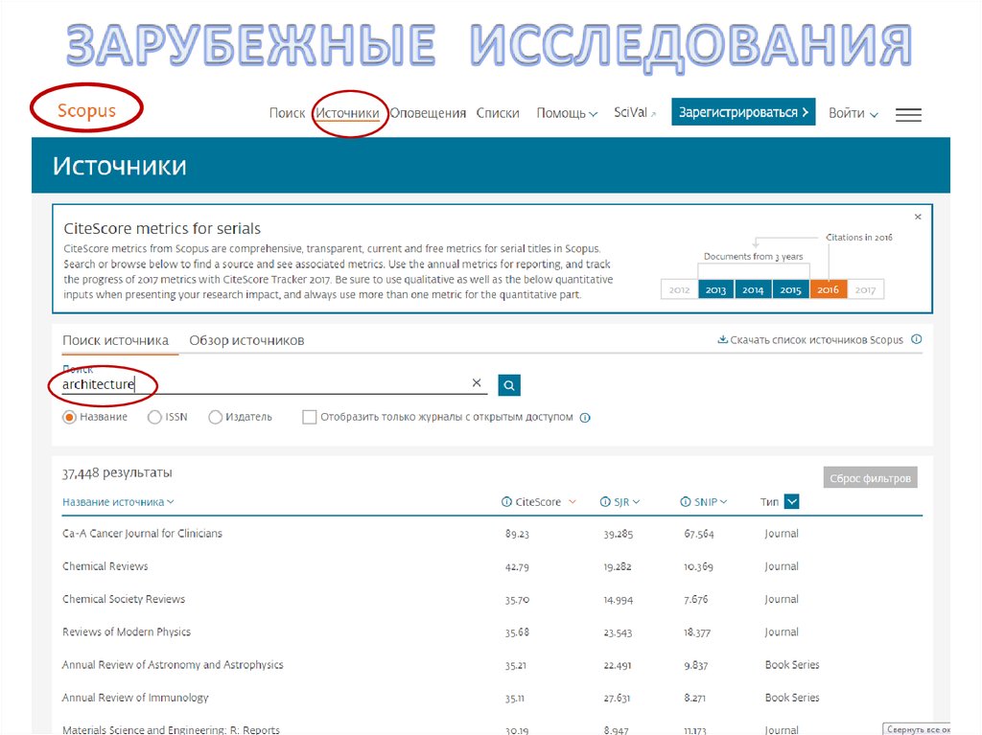Select the ISSN radio button
The width and height of the screenshot is (982, 735).
tap(154, 417)
